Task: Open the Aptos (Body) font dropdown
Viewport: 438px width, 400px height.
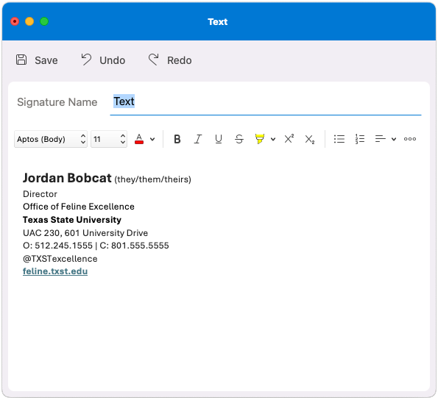Action: tap(51, 139)
